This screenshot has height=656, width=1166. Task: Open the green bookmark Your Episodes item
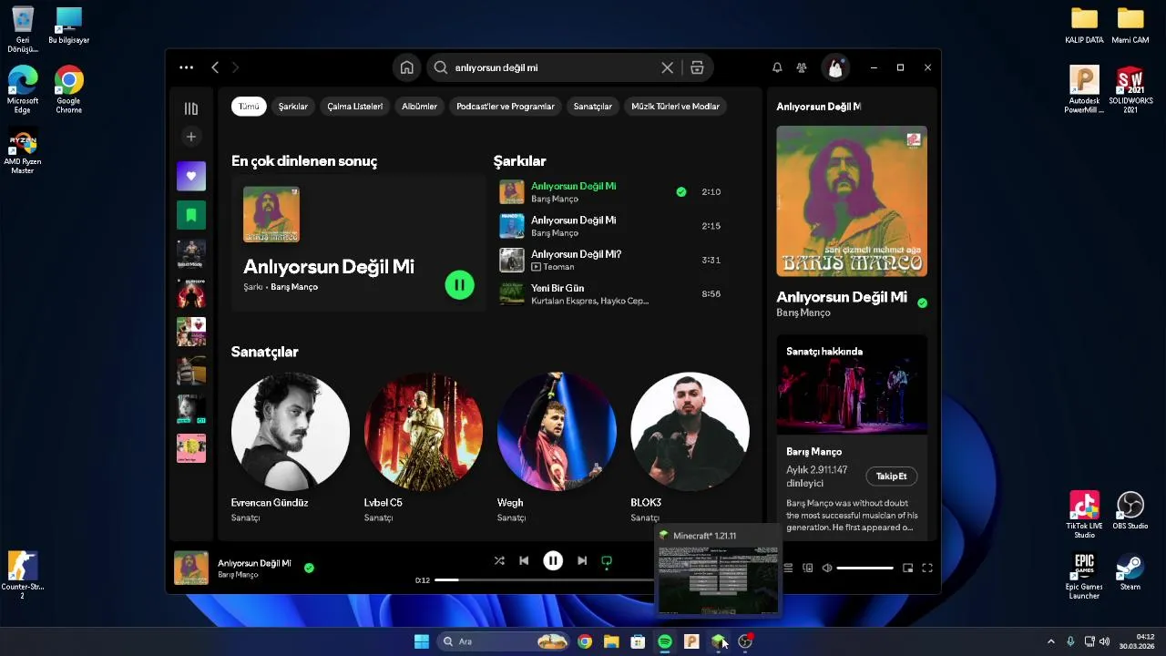191,215
